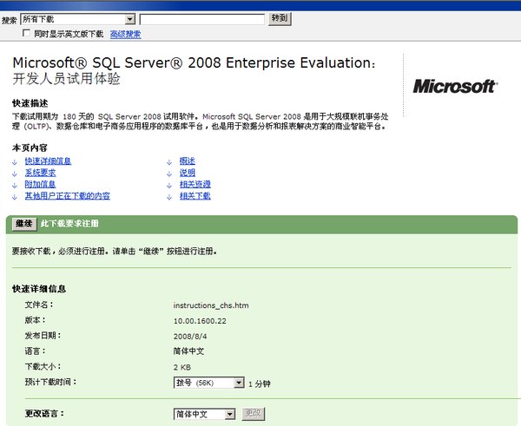521x426 pixels.
Task: Enable 同时显示英文版下载 checkbox
Action: [x=26, y=33]
